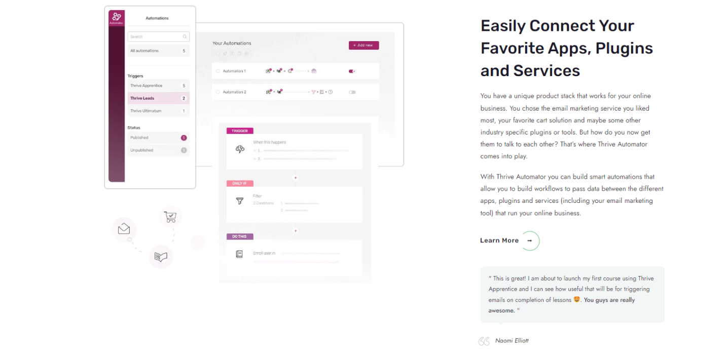Click the Learn More arrow icon

(530, 240)
